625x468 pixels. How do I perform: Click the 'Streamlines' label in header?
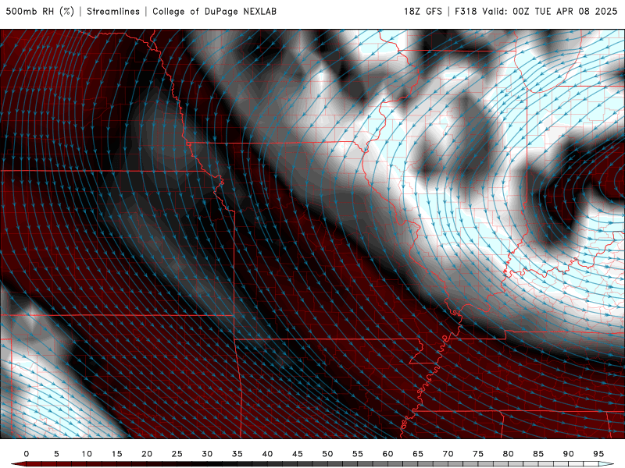(113, 12)
